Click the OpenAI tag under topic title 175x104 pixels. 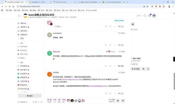point(61,17)
